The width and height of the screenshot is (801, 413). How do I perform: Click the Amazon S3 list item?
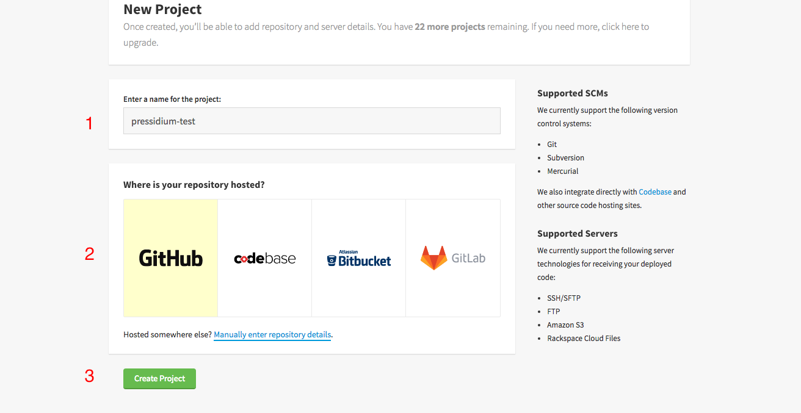pyautogui.click(x=565, y=325)
